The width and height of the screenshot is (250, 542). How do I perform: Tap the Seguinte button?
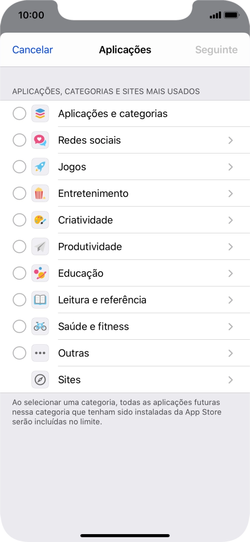point(216,50)
